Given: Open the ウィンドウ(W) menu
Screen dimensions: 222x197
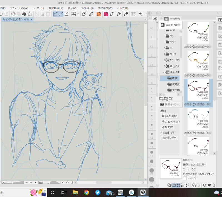Looking at the screenshot, I should click(x=105, y=8).
